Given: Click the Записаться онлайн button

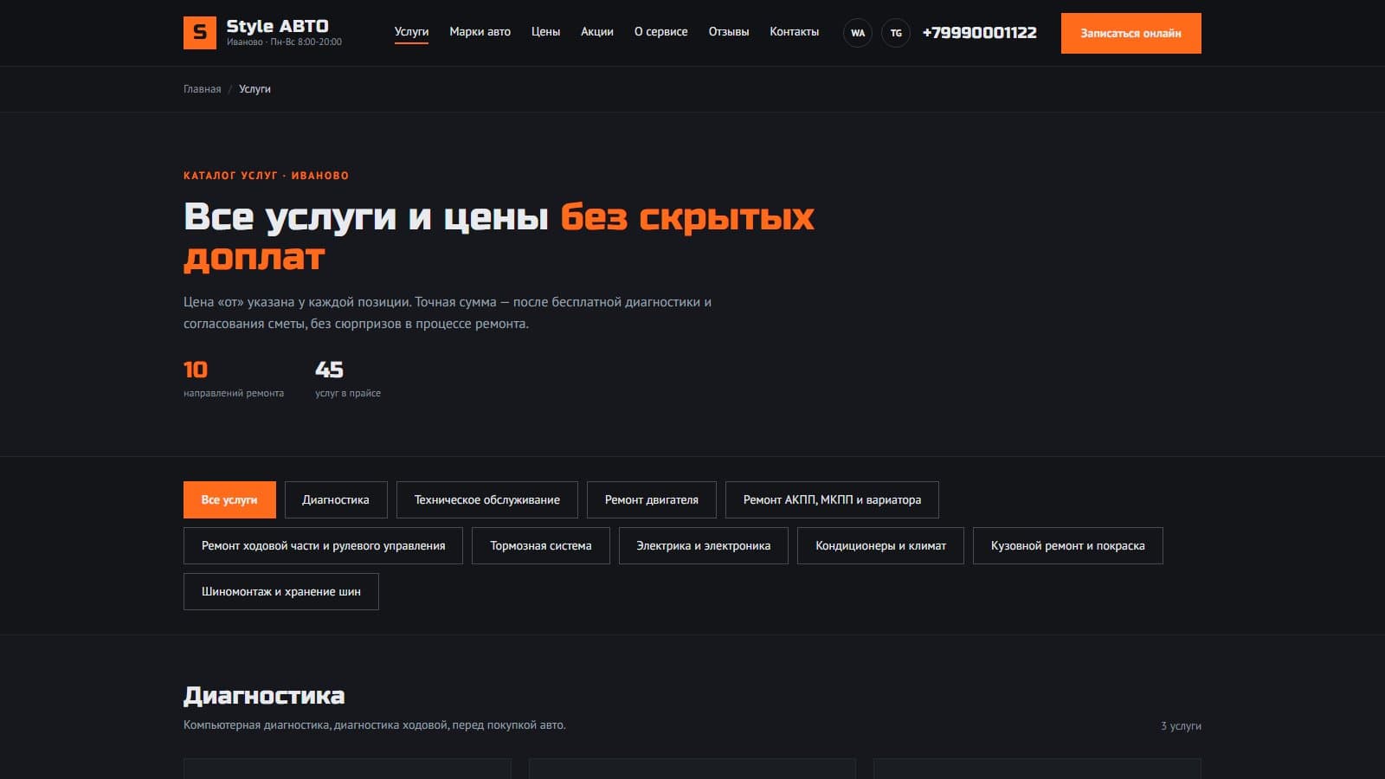Looking at the screenshot, I should (x=1131, y=33).
